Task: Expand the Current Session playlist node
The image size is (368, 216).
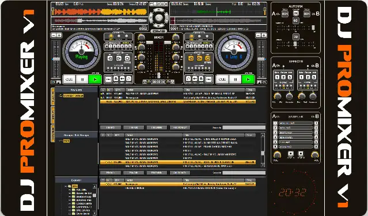Action: tap(58, 96)
